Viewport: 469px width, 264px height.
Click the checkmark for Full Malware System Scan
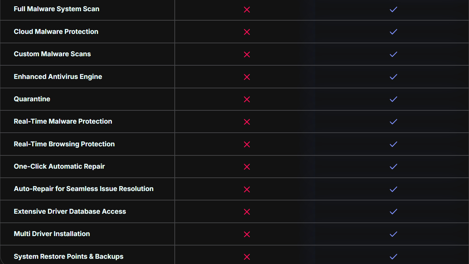(394, 9)
